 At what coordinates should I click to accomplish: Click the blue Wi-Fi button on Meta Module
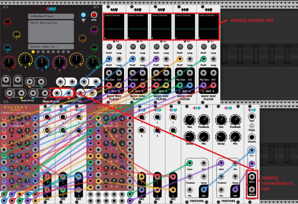tap(83, 15)
